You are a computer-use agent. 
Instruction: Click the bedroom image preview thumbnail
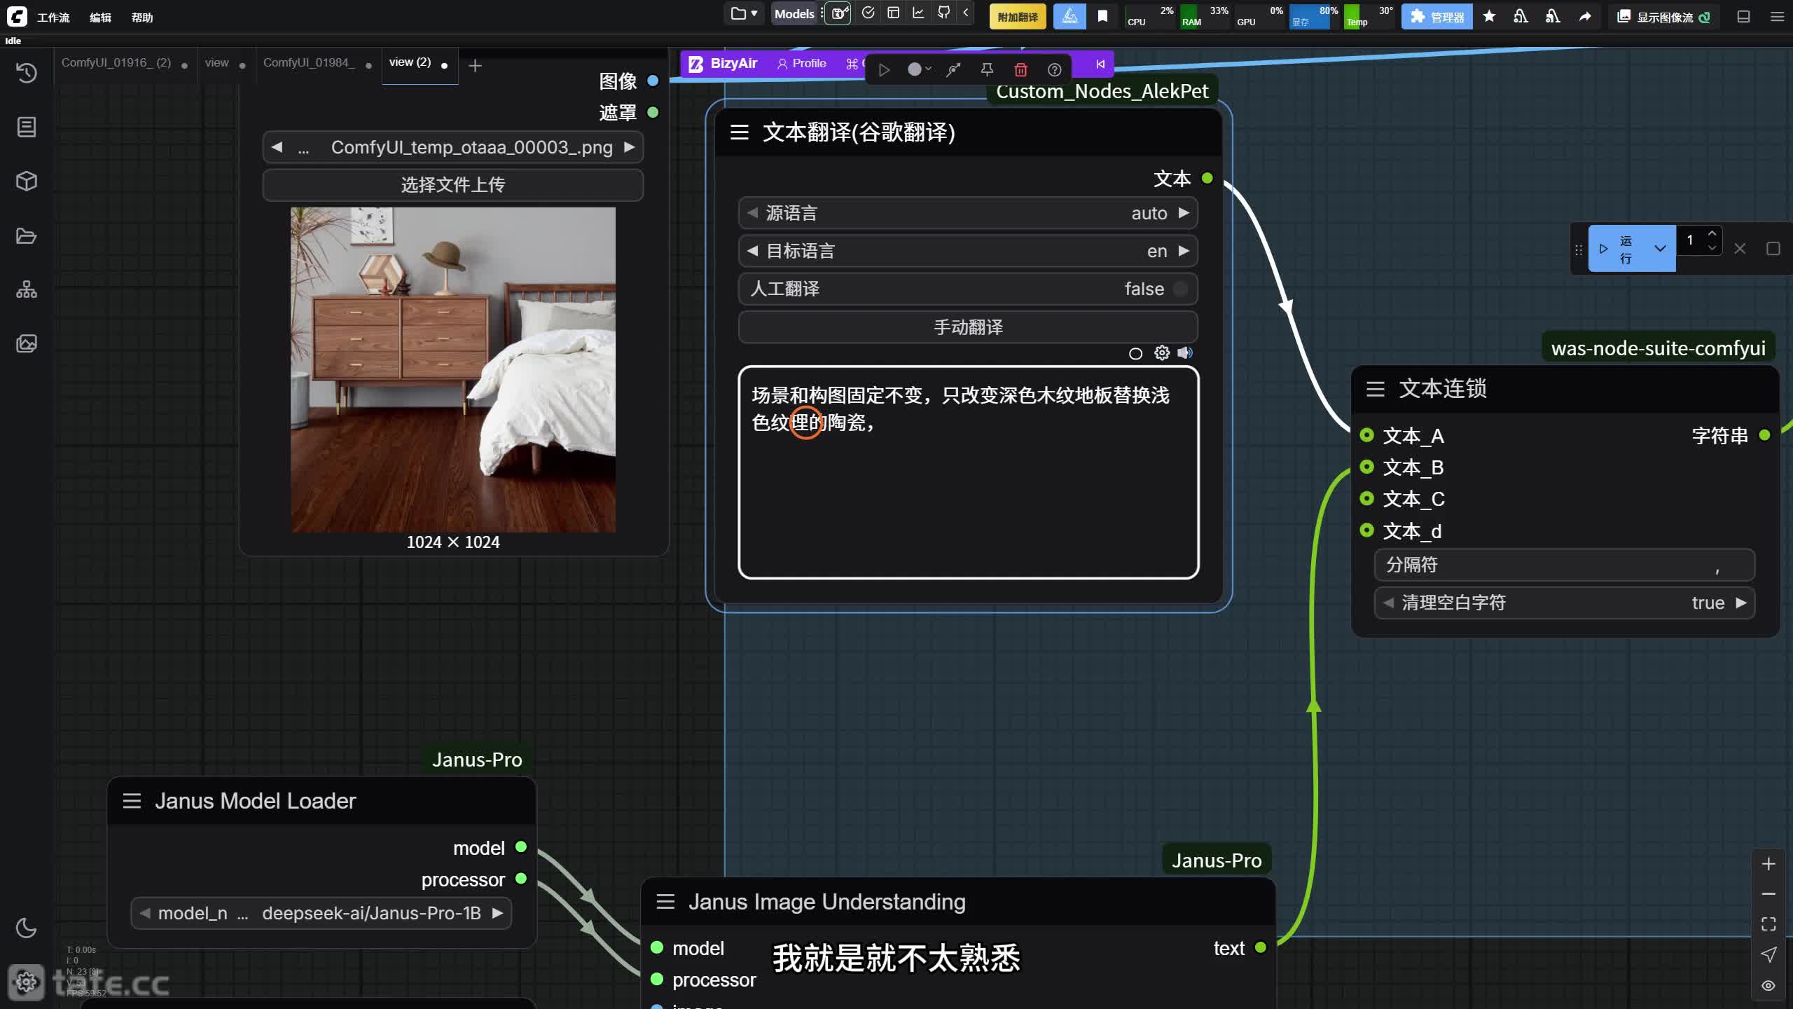click(x=453, y=369)
